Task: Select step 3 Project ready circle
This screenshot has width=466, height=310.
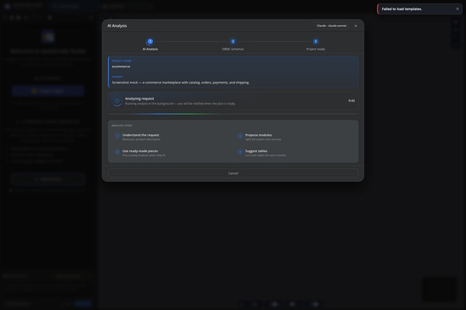Action: (315, 42)
